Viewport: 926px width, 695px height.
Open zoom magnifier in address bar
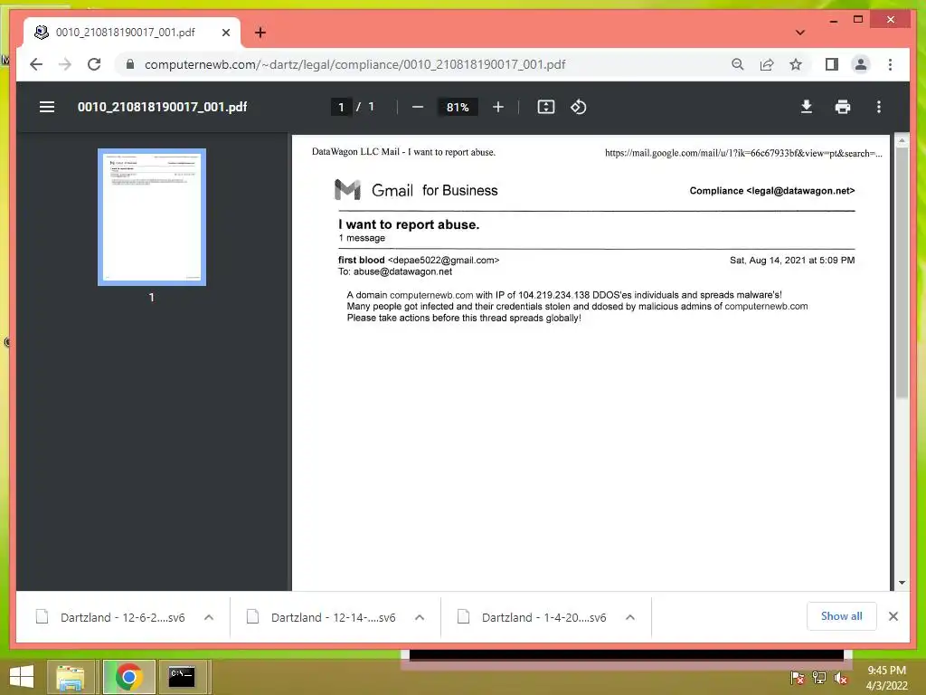pos(737,64)
